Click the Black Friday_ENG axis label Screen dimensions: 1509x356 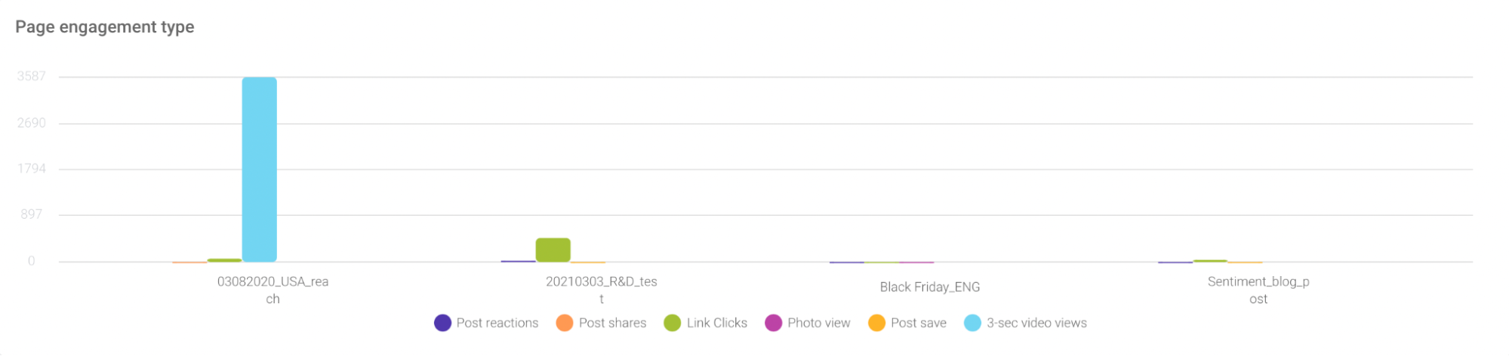pyautogui.click(x=929, y=287)
